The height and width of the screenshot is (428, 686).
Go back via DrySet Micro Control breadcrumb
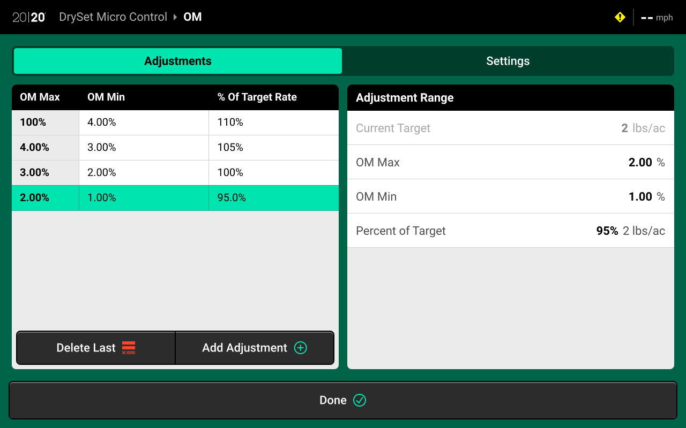click(x=113, y=17)
